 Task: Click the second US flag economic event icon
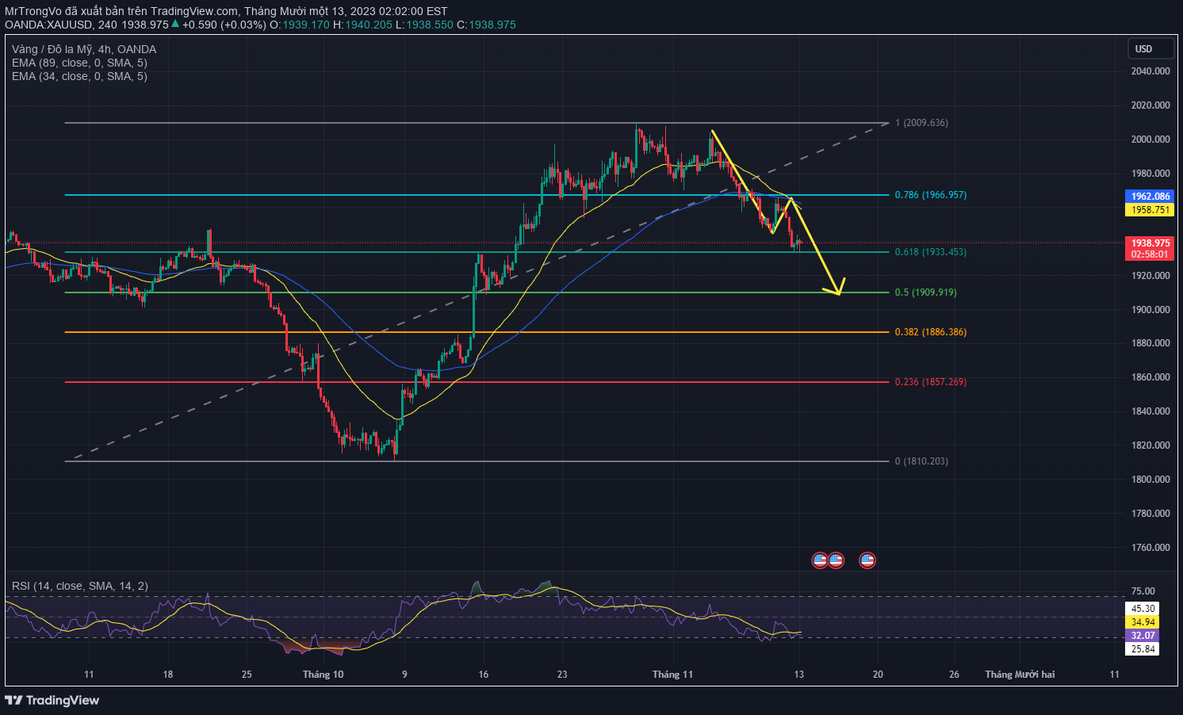click(836, 560)
